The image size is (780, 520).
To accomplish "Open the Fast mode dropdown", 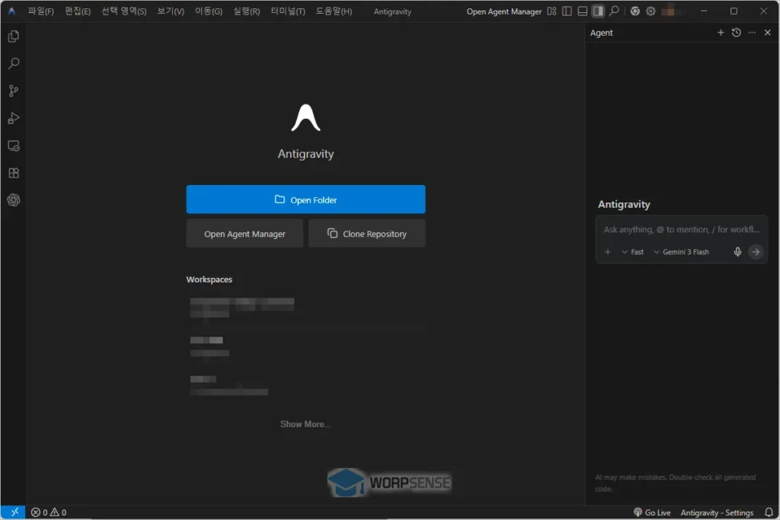I will 632,252.
